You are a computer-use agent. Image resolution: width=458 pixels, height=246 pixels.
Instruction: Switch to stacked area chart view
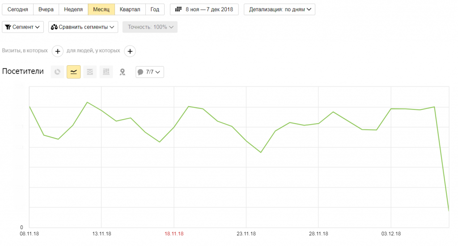(x=90, y=72)
